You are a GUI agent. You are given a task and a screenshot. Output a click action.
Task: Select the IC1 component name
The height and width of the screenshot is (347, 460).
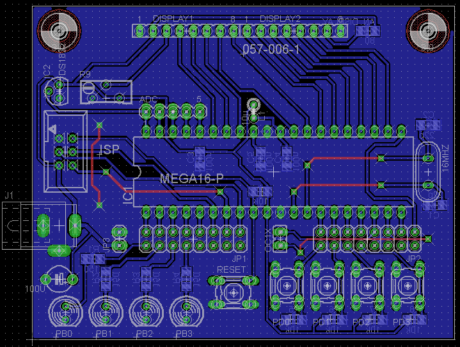(x=128, y=194)
